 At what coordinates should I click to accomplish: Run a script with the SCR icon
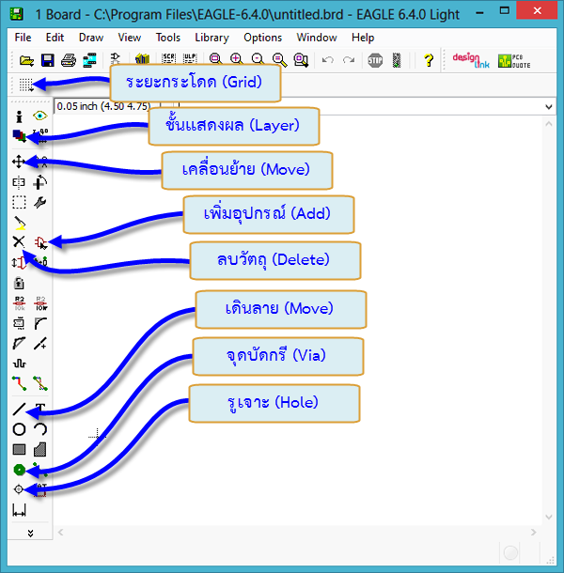click(168, 58)
